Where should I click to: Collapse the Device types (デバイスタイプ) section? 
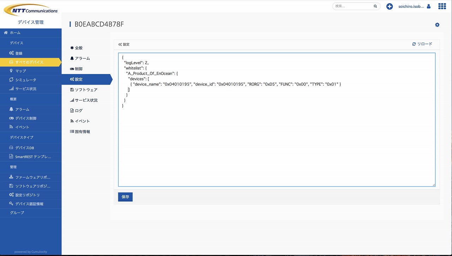click(31, 137)
